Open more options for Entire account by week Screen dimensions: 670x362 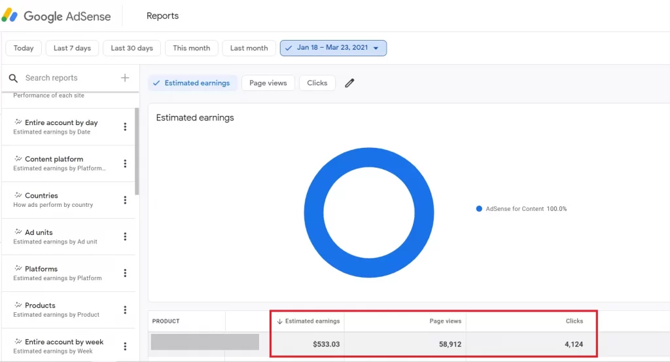[x=125, y=346]
